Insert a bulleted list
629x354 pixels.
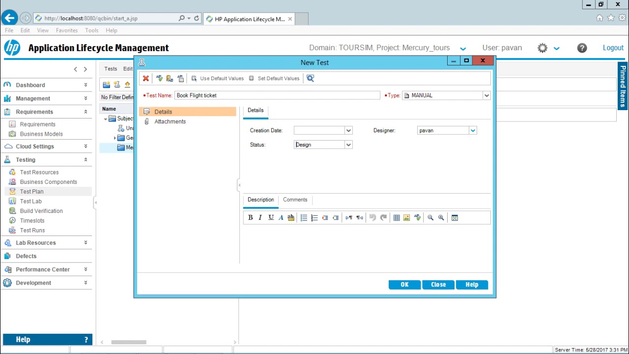(x=304, y=218)
